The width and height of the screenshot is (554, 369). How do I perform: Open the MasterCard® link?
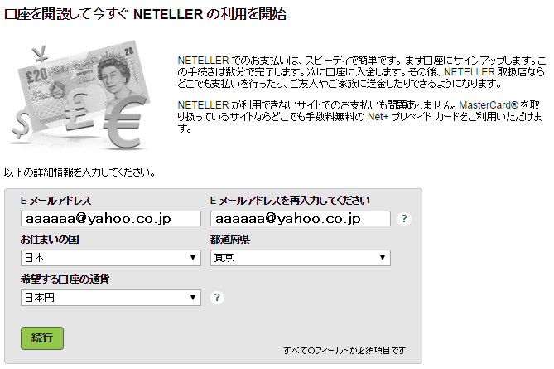point(489,105)
